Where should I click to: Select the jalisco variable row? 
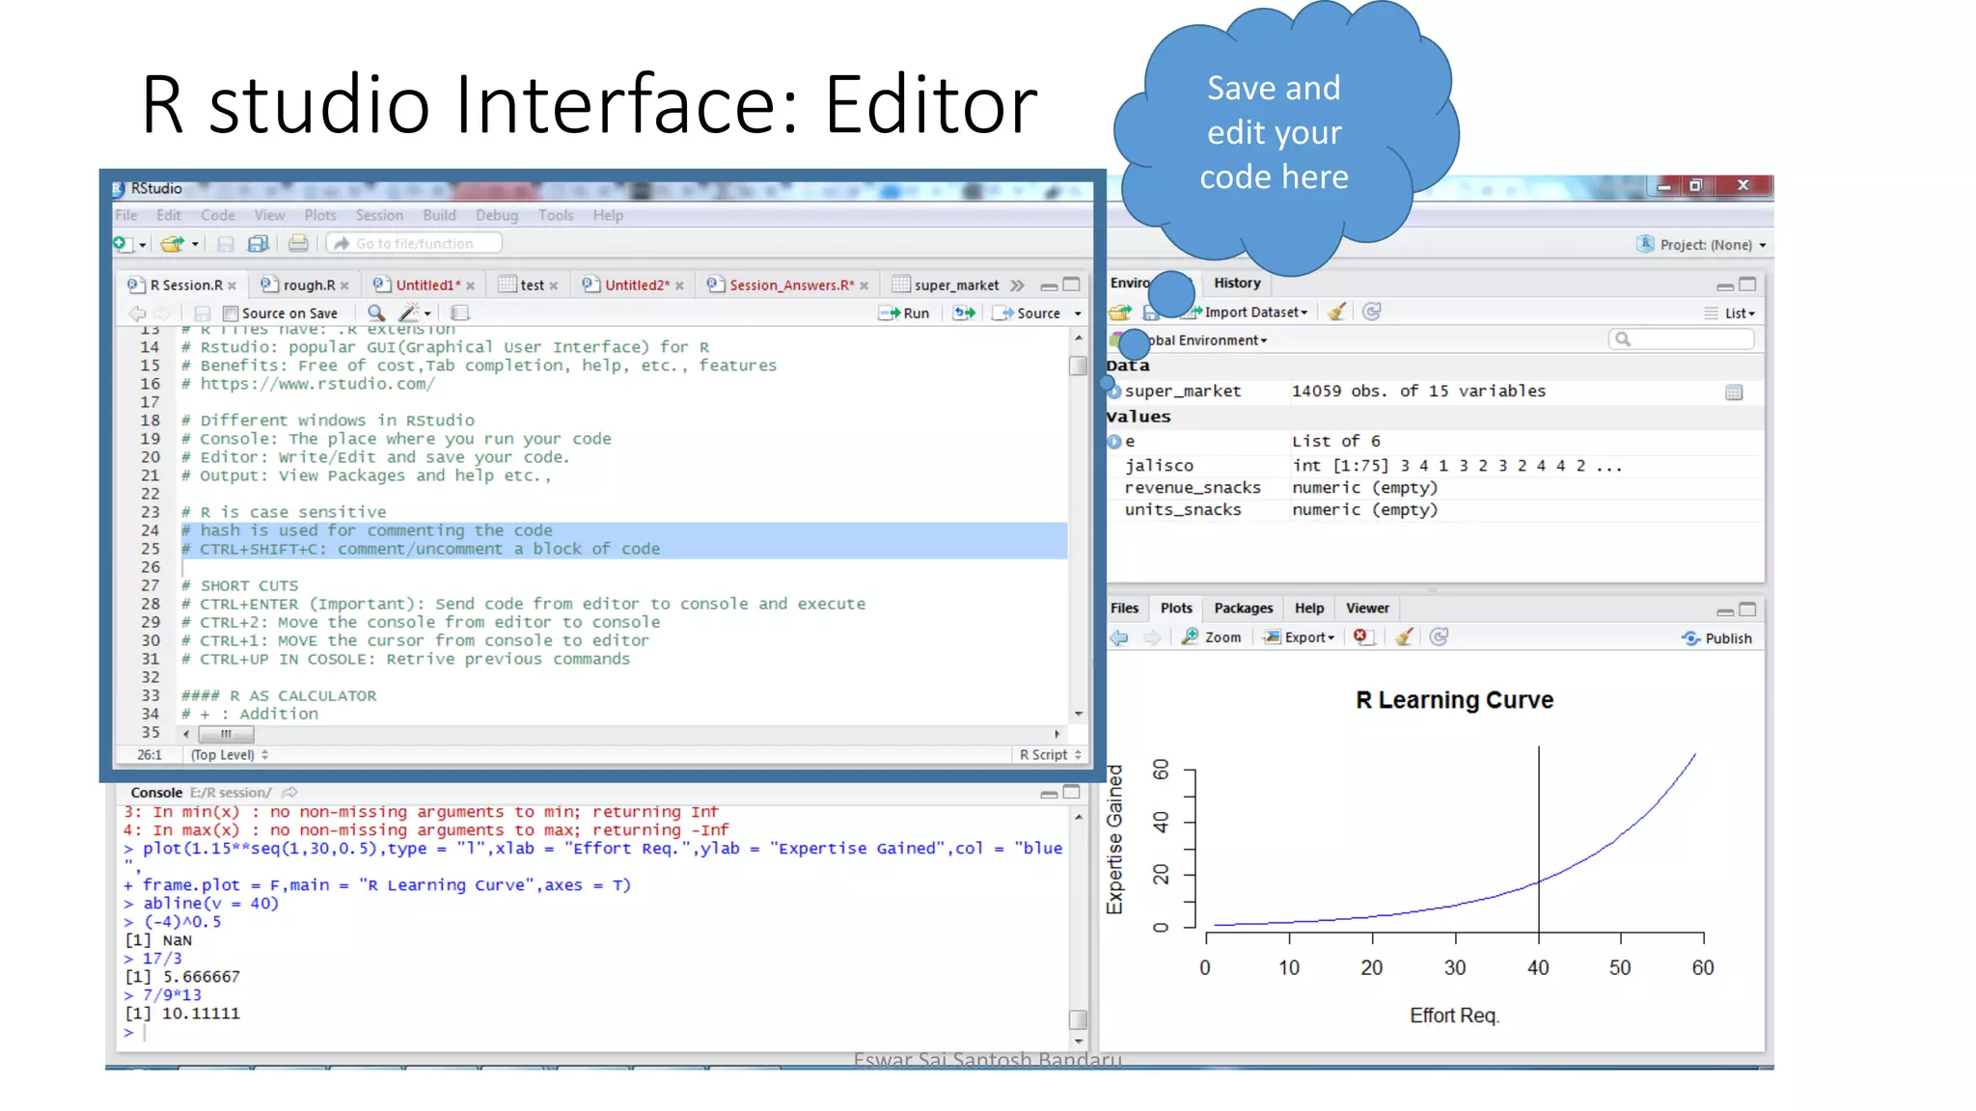[1435, 466]
